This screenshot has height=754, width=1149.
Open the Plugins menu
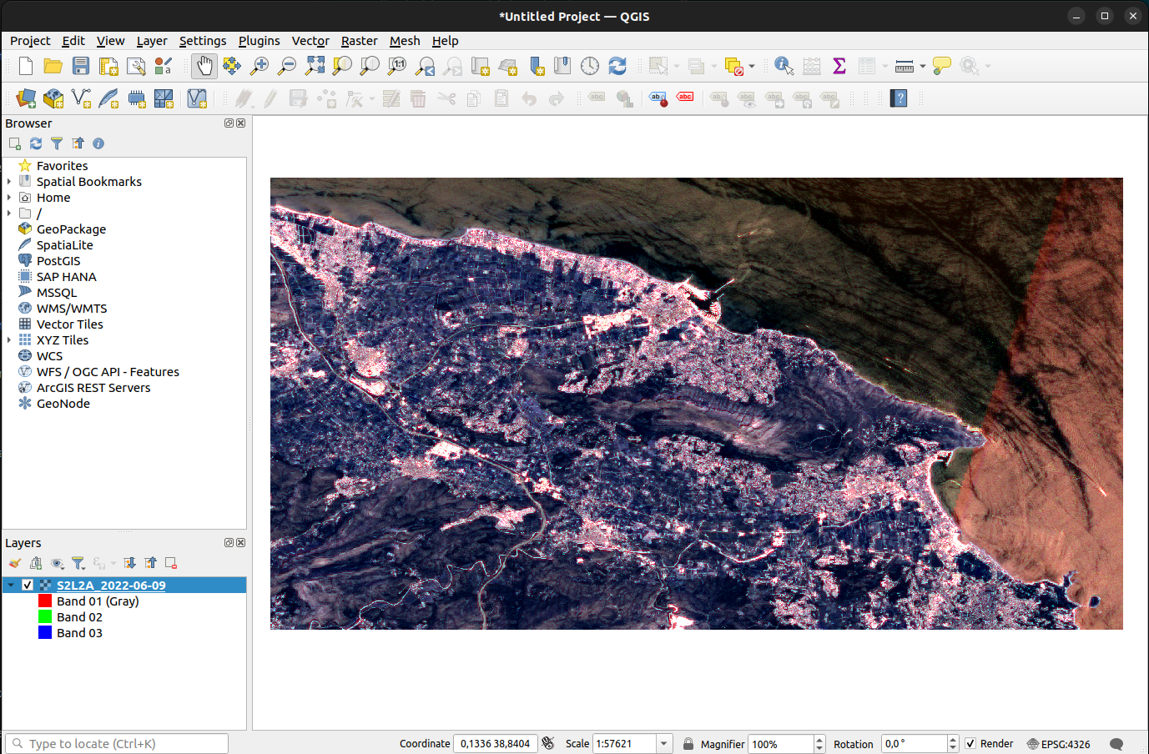pyautogui.click(x=259, y=41)
